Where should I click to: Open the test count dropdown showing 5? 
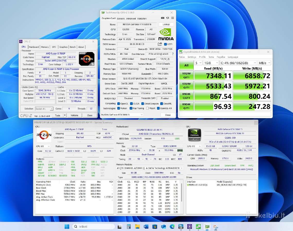point(198,63)
